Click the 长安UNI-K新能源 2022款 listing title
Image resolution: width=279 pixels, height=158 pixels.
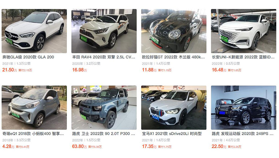pyautogui.click(x=243, y=57)
